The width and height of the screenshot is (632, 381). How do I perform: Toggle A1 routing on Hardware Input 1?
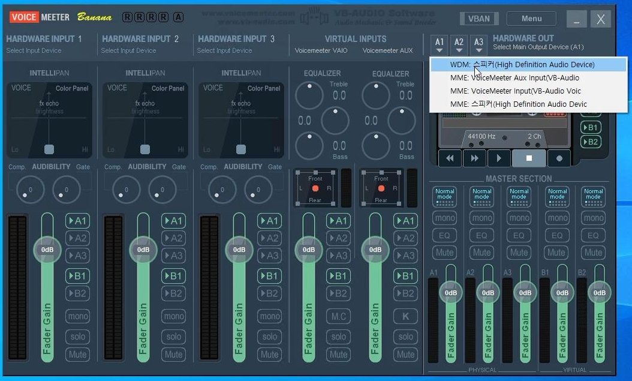[77, 221]
